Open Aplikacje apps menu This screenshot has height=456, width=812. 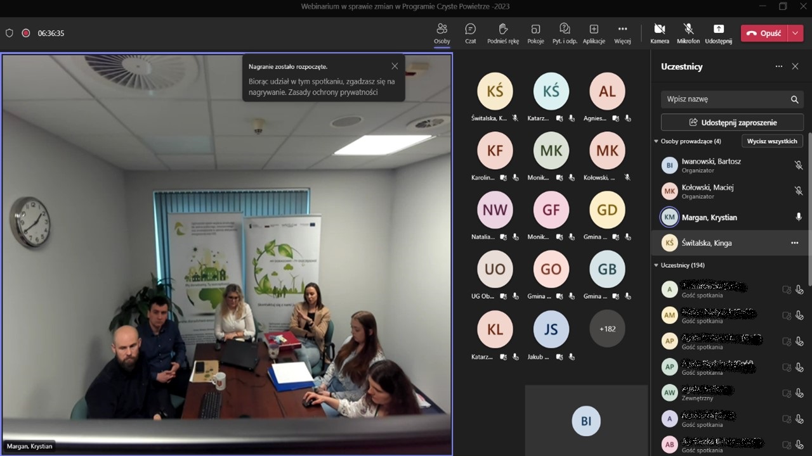point(594,33)
